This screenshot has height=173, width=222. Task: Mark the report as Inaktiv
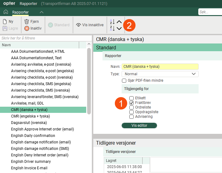33,28
